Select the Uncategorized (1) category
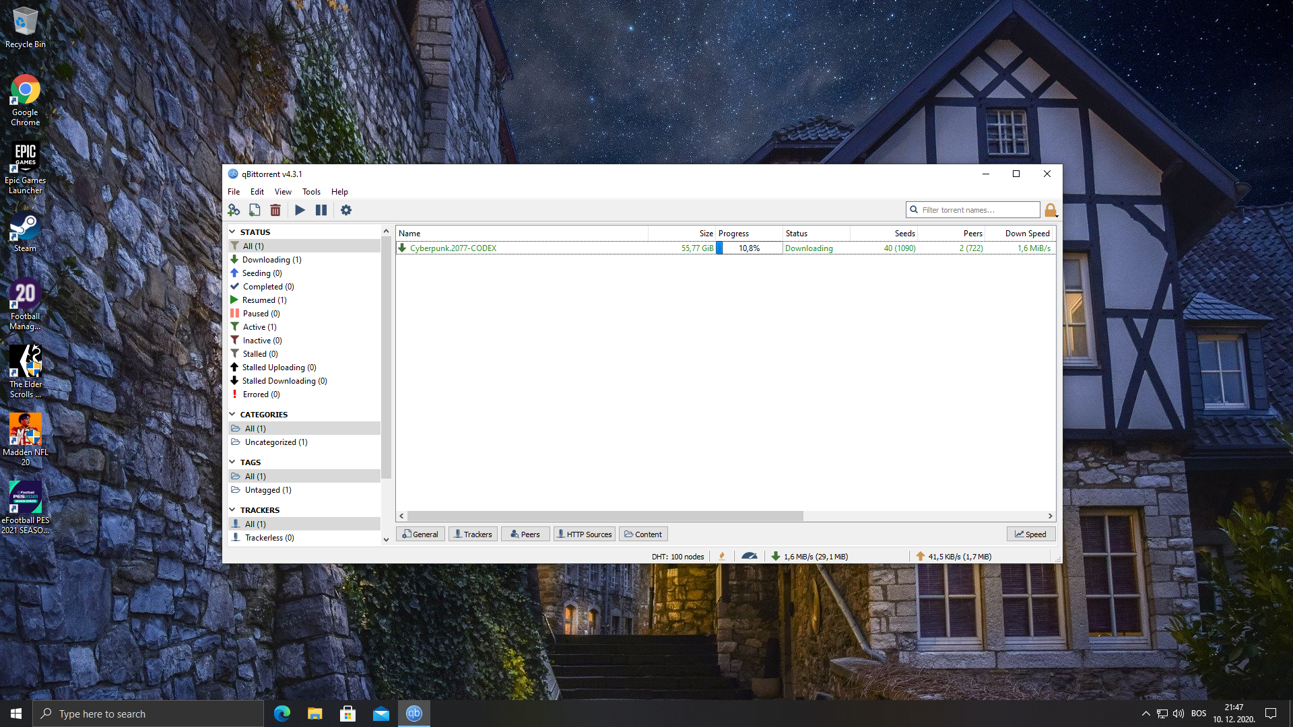 point(304,442)
